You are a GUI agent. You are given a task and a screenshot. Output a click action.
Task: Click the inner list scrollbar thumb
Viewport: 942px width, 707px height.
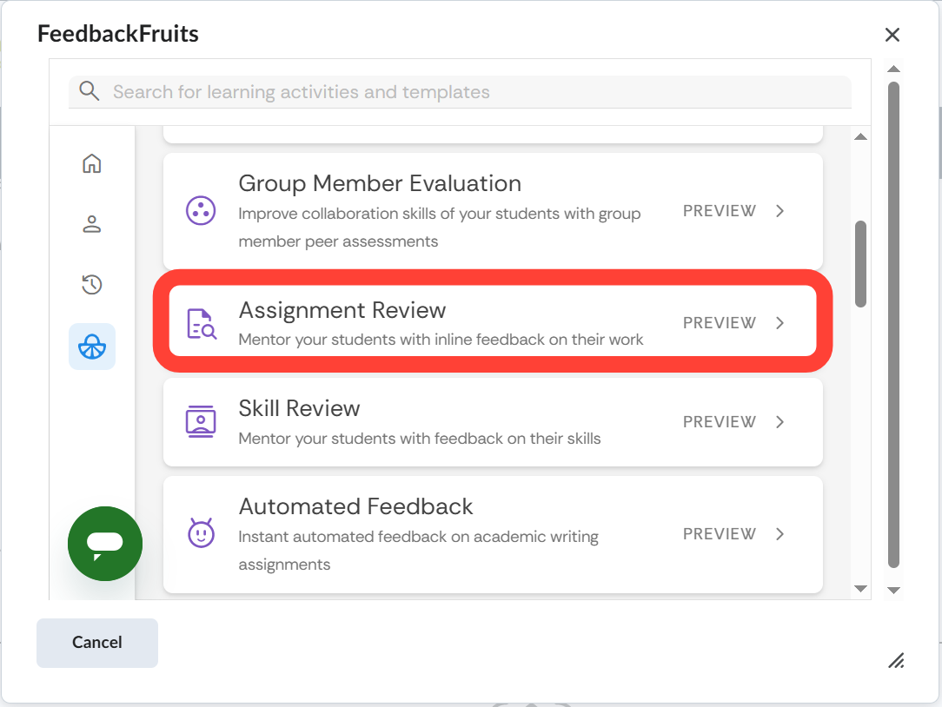860,263
